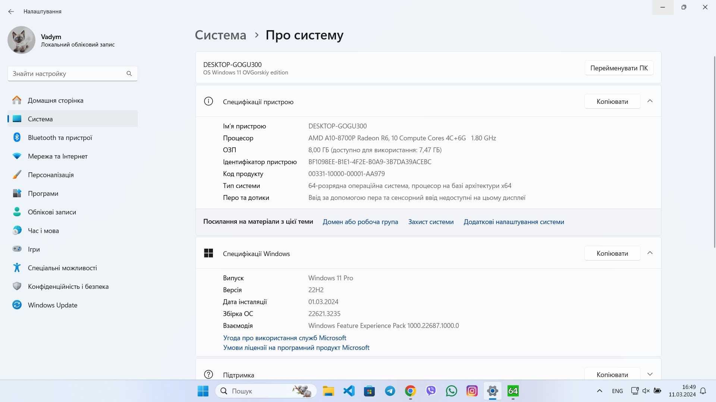Expand the Підтримка section

650,374
